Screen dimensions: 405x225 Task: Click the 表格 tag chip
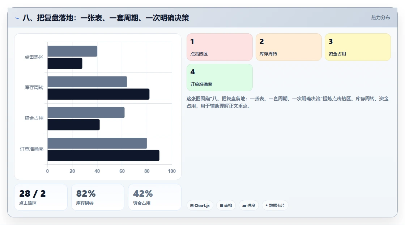point(226,205)
